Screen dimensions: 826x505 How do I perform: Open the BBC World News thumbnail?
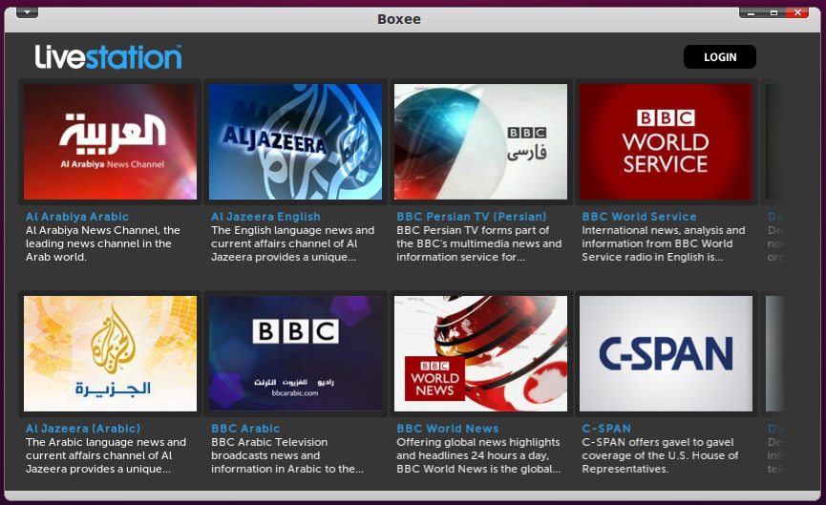click(481, 353)
